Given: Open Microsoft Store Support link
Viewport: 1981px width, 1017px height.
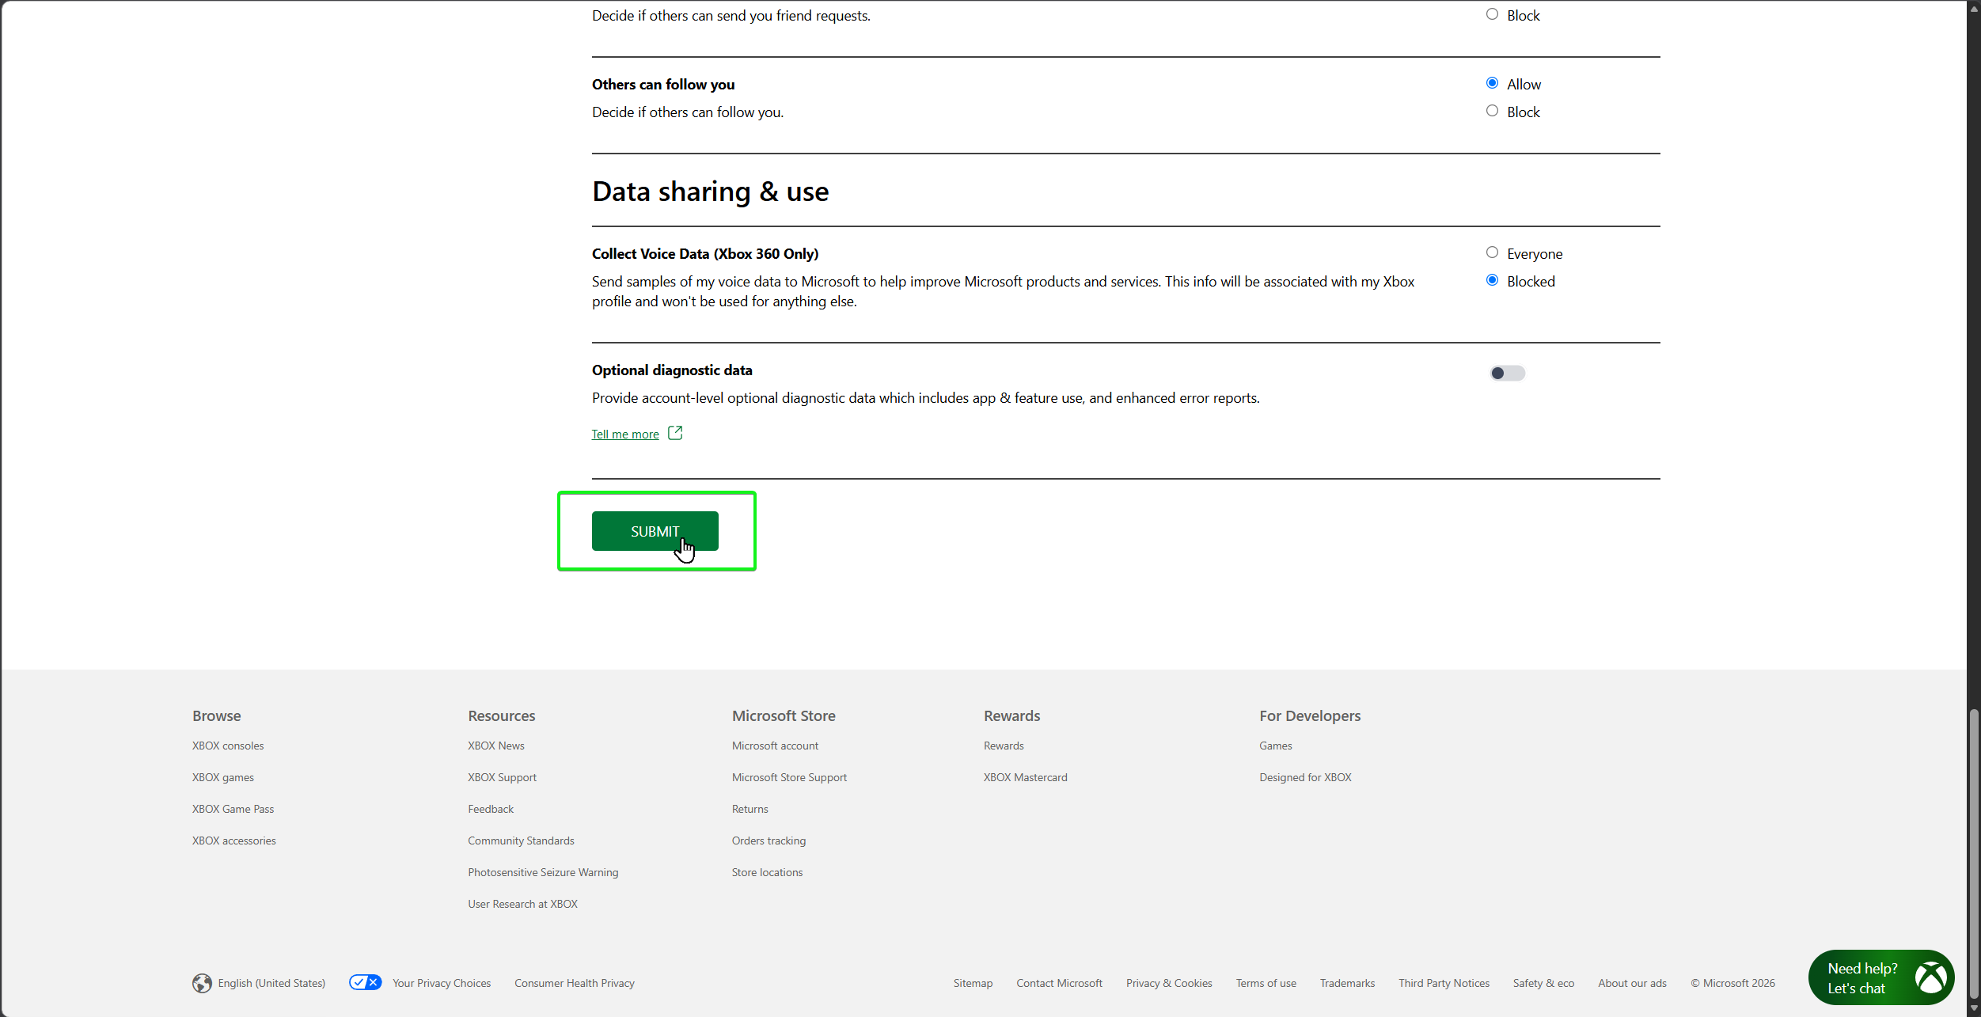Looking at the screenshot, I should pyautogui.click(x=789, y=777).
